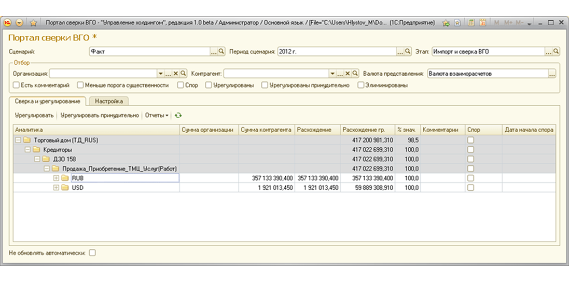Switch to the Настройка tab
Image resolution: width=569 pixels, height=282 pixels.
pyautogui.click(x=109, y=102)
